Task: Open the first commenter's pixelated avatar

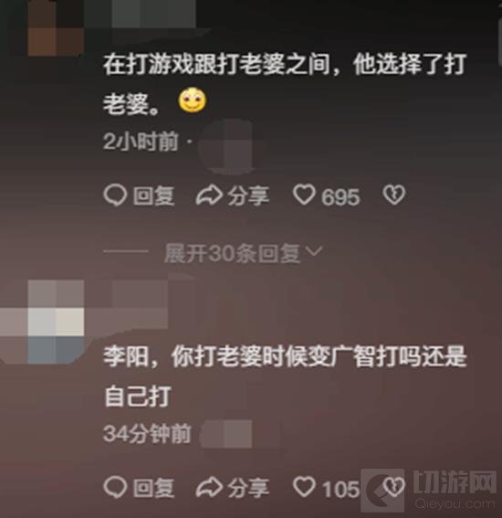Action: click(x=56, y=28)
